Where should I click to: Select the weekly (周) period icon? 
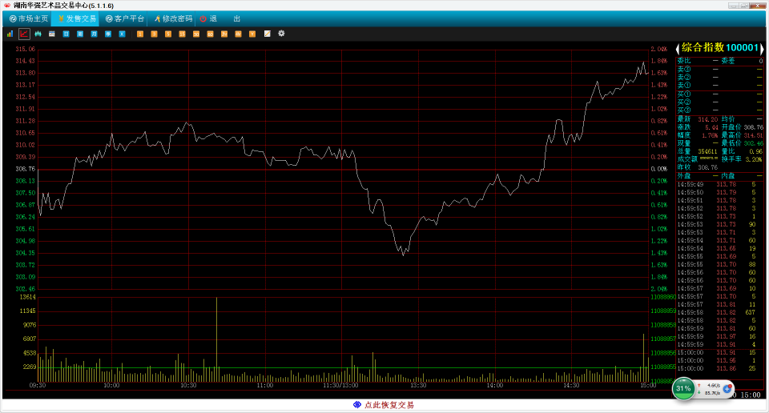[80, 34]
